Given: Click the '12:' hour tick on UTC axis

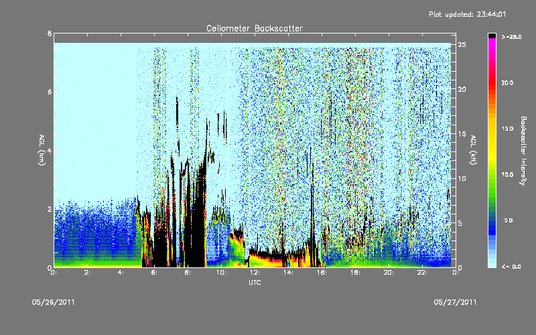Looking at the screenshot, I should 255,273.
